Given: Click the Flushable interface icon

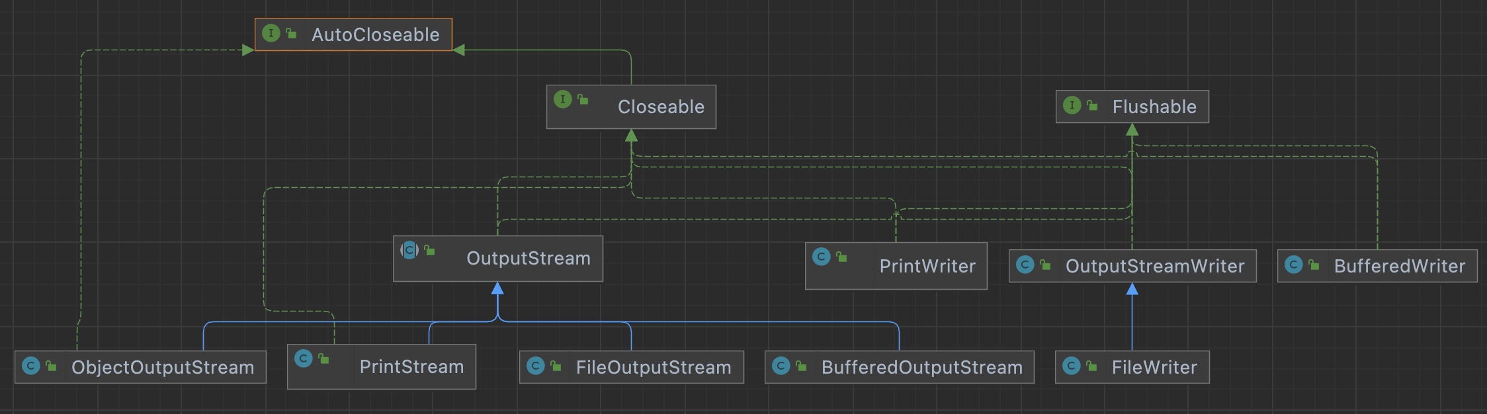Looking at the screenshot, I should click(1072, 105).
